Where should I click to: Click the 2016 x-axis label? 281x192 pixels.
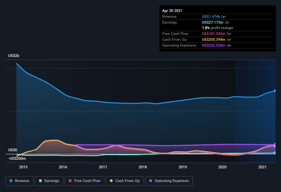63,167
